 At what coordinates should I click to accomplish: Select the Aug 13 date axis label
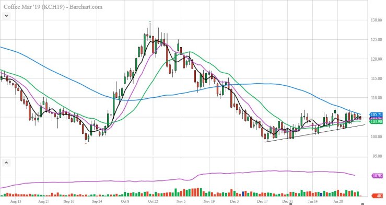pos(16,201)
